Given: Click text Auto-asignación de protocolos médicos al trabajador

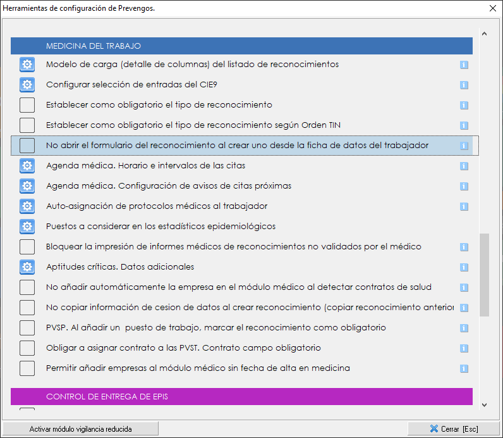Looking at the screenshot, I should (x=157, y=206).
